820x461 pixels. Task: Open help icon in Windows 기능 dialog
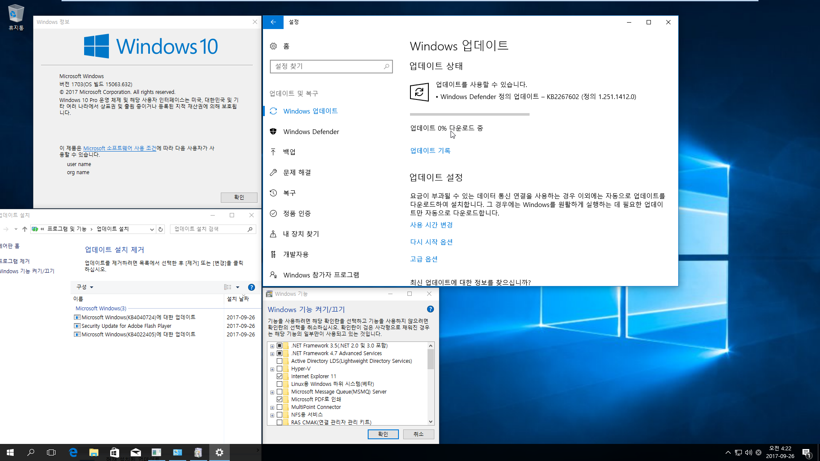pos(430,309)
